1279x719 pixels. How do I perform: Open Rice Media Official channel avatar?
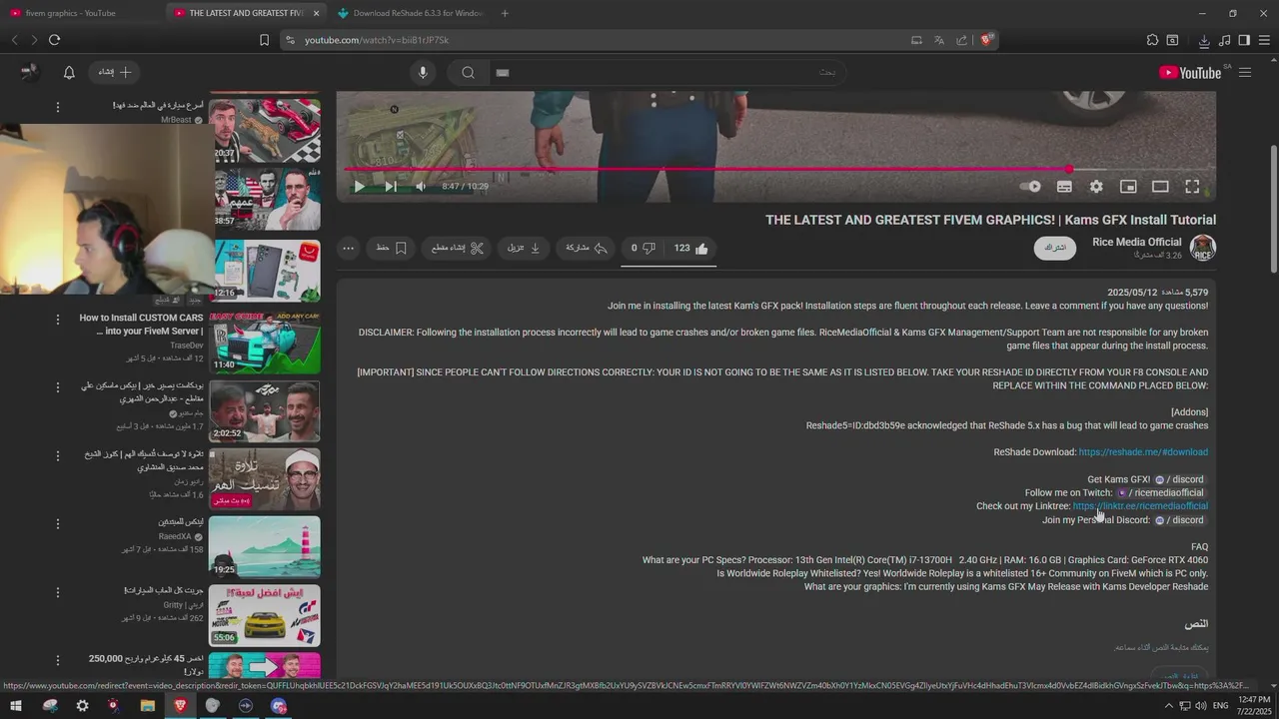click(x=1203, y=248)
